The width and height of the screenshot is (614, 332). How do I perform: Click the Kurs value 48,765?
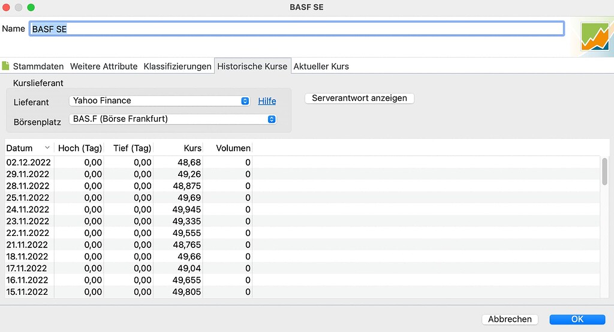pos(187,244)
